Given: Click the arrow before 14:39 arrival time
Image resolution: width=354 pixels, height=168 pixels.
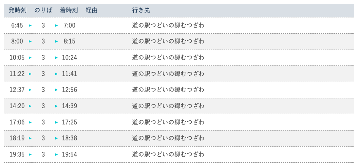Looking at the screenshot, I should (x=57, y=106).
